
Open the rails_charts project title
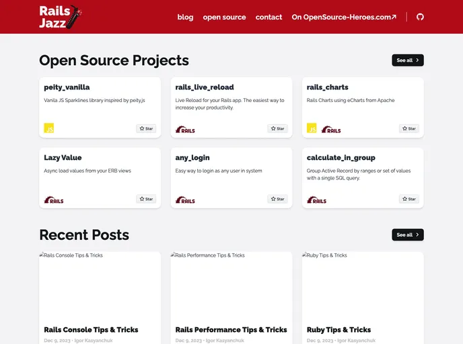pos(328,87)
